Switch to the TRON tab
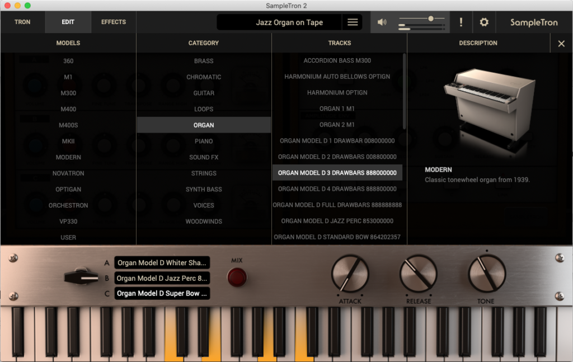 22,22
